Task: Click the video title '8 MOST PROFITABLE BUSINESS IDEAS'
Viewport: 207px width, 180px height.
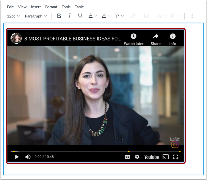Action: pos(72,39)
